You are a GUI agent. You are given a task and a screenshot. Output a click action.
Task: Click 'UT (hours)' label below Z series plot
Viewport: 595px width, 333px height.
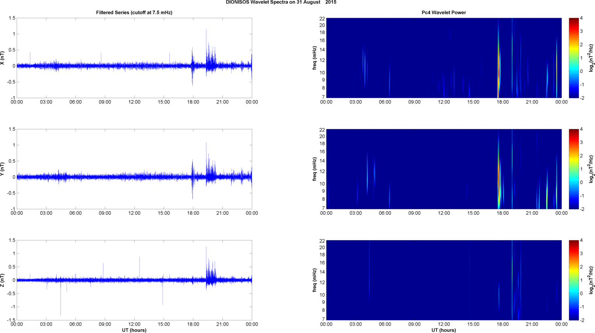[134, 330]
